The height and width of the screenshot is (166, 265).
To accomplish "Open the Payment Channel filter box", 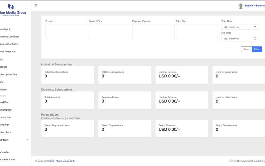I will pos(153,32).
